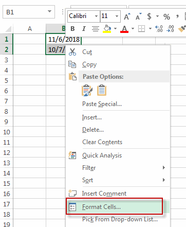This screenshot has height=227, width=186.
Task: Open the font size 11 dropdown
Action: 117,16
